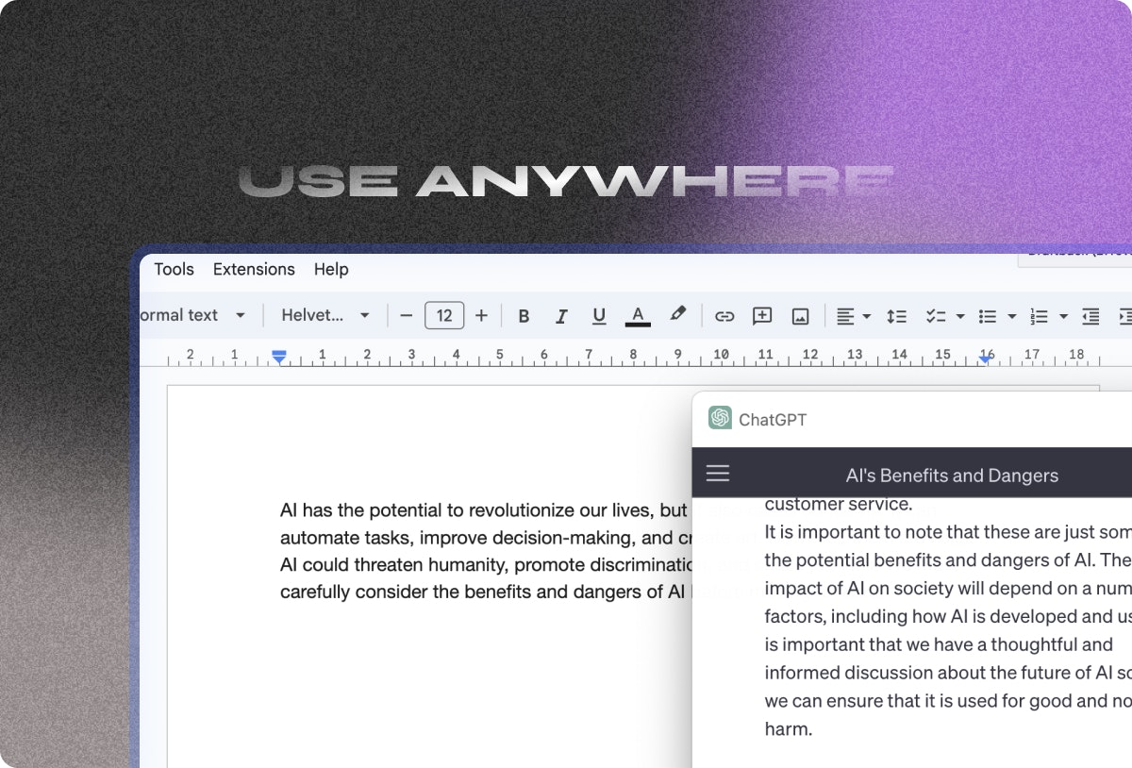Click the 'AI's Benefits and Dangers' chat title
The image size is (1132, 768).
[x=952, y=476]
